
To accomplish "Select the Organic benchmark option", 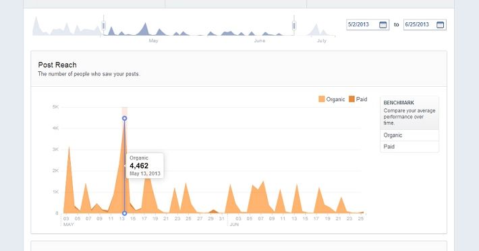I will coord(410,135).
